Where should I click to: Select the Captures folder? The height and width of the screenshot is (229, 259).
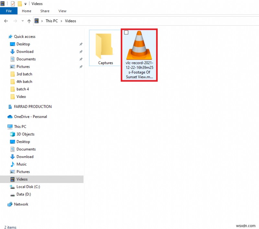pos(105,48)
